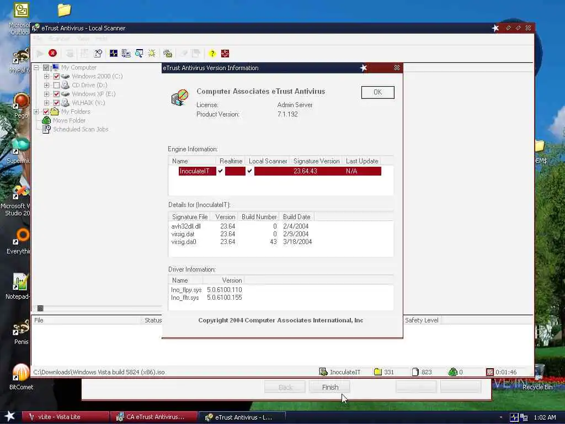Click the folder count icon in status bar
565x424 pixels.
(377, 372)
